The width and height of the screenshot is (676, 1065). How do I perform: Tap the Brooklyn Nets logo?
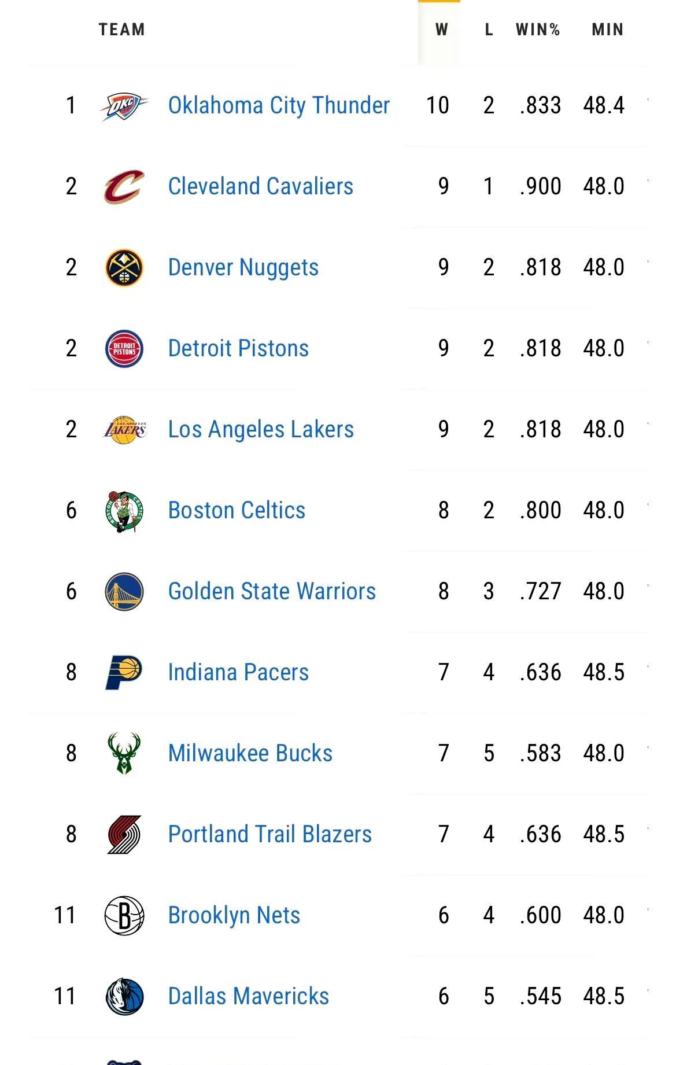pyautogui.click(x=124, y=916)
